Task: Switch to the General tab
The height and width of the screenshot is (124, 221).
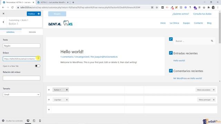Action: [11, 32]
